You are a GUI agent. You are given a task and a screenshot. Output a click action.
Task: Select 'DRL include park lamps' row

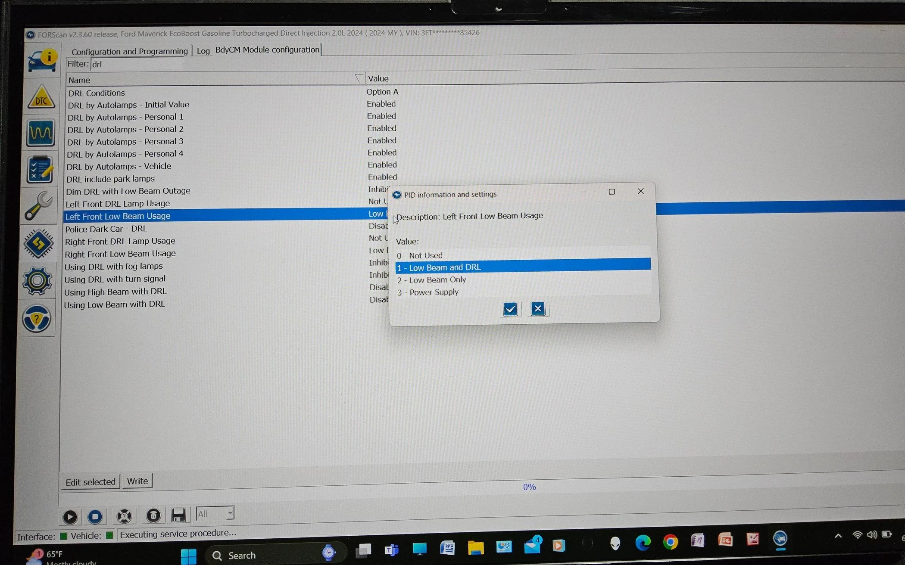click(x=110, y=179)
